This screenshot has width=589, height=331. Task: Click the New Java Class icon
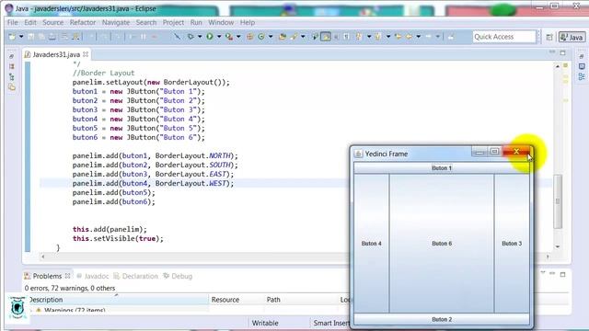(261, 37)
